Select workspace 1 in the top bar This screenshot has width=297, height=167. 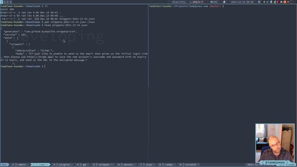click(x=1, y=2)
